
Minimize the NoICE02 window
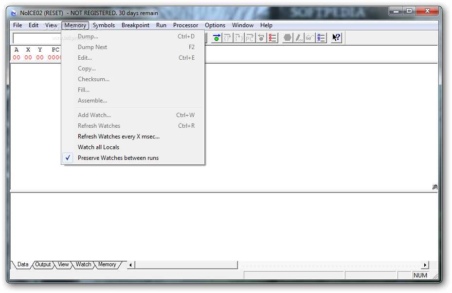click(396, 11)
